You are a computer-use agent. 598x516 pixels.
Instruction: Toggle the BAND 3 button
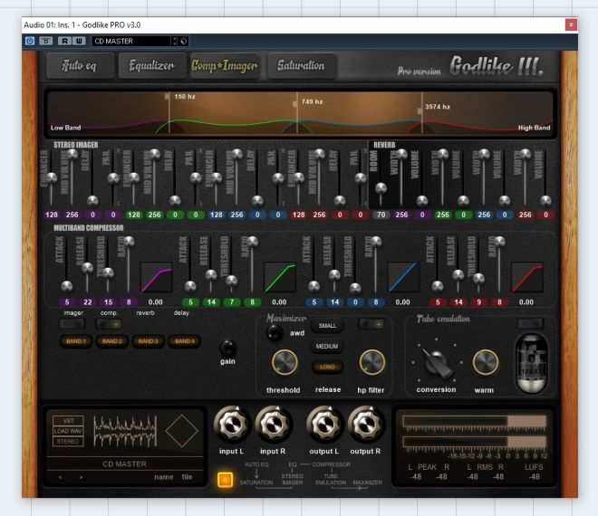tap(148, 341)
